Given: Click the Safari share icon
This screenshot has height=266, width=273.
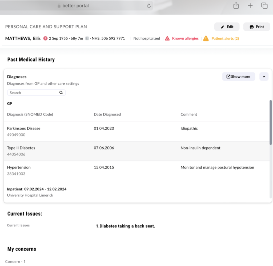Looking at the screenshot, I should 236,6.
